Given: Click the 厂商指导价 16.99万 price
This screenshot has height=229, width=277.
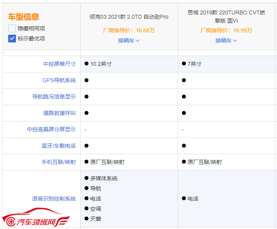Looking at the screenshot, I should click(226, 30).
